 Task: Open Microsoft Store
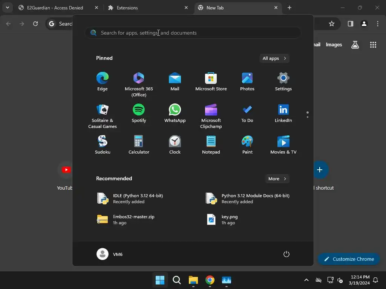coord(211,82)
